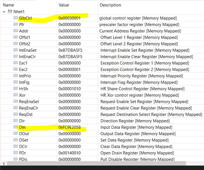Click the DIn register icon
The height and width of the screenshot is (170, 204).
tap(16, 127)
